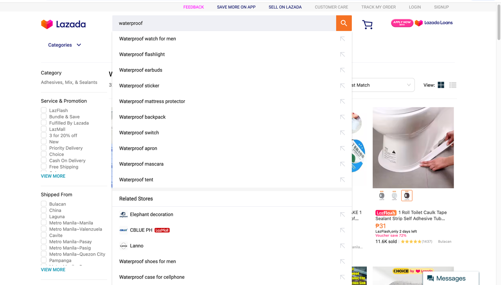Click LOGIN in top bar
Screen dimensions: 501x285
tap(415, 7)
